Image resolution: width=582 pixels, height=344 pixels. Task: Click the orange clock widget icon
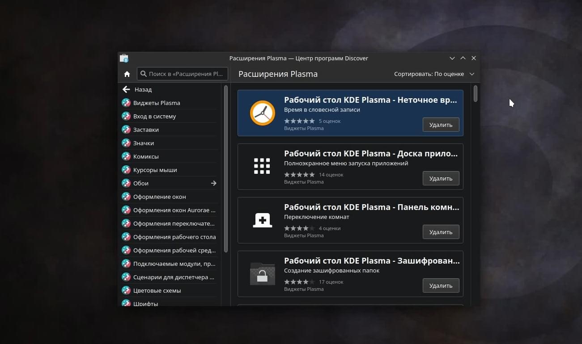pyautogui.click(x=262, y=113)
